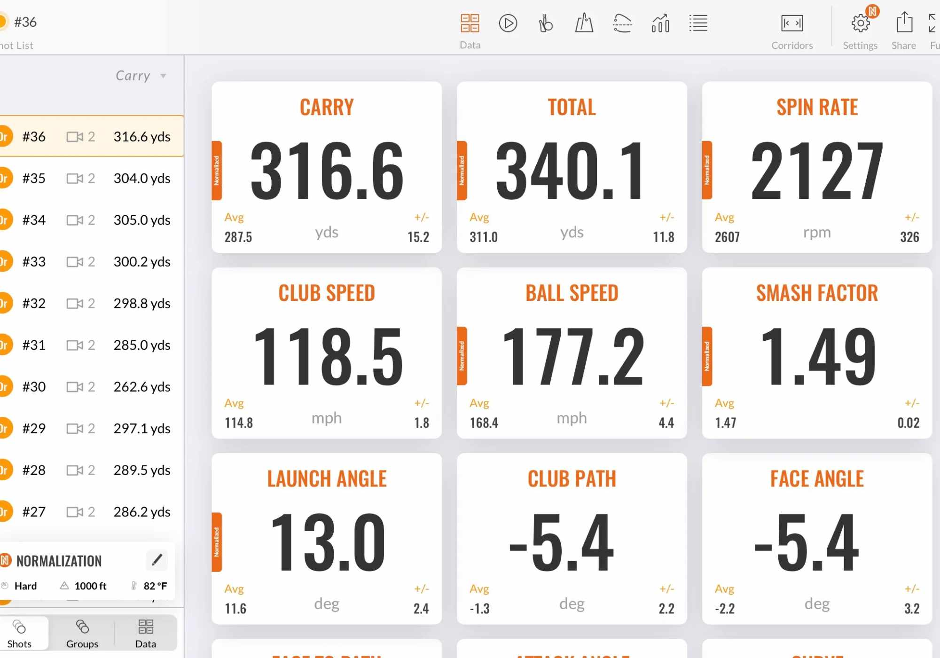940x658 pixels.
Task: Click the video camera icon for shot #27
Action: 75,512
